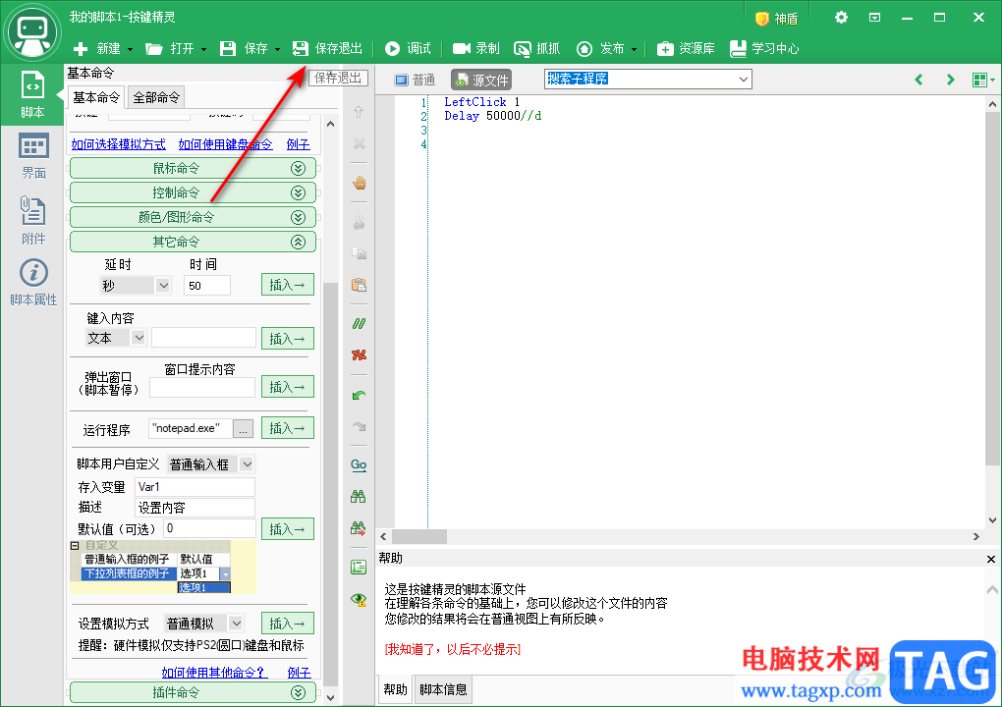
Task: Collapse the 自定义 tree node
Action: (75, 545)
